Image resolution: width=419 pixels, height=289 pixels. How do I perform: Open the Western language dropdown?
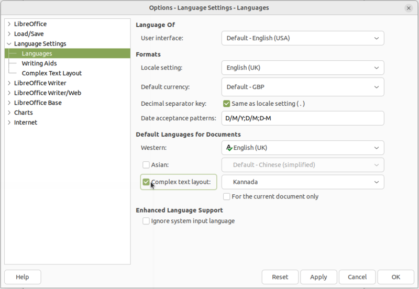click(x=303, y=148)
